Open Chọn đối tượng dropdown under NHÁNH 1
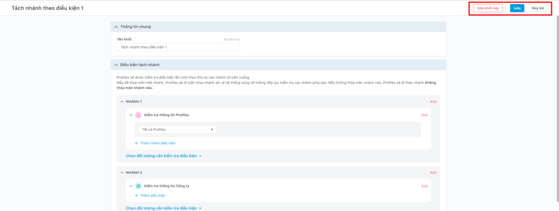The width and height of the screenshot is (559, 211). tap(164, 156)
